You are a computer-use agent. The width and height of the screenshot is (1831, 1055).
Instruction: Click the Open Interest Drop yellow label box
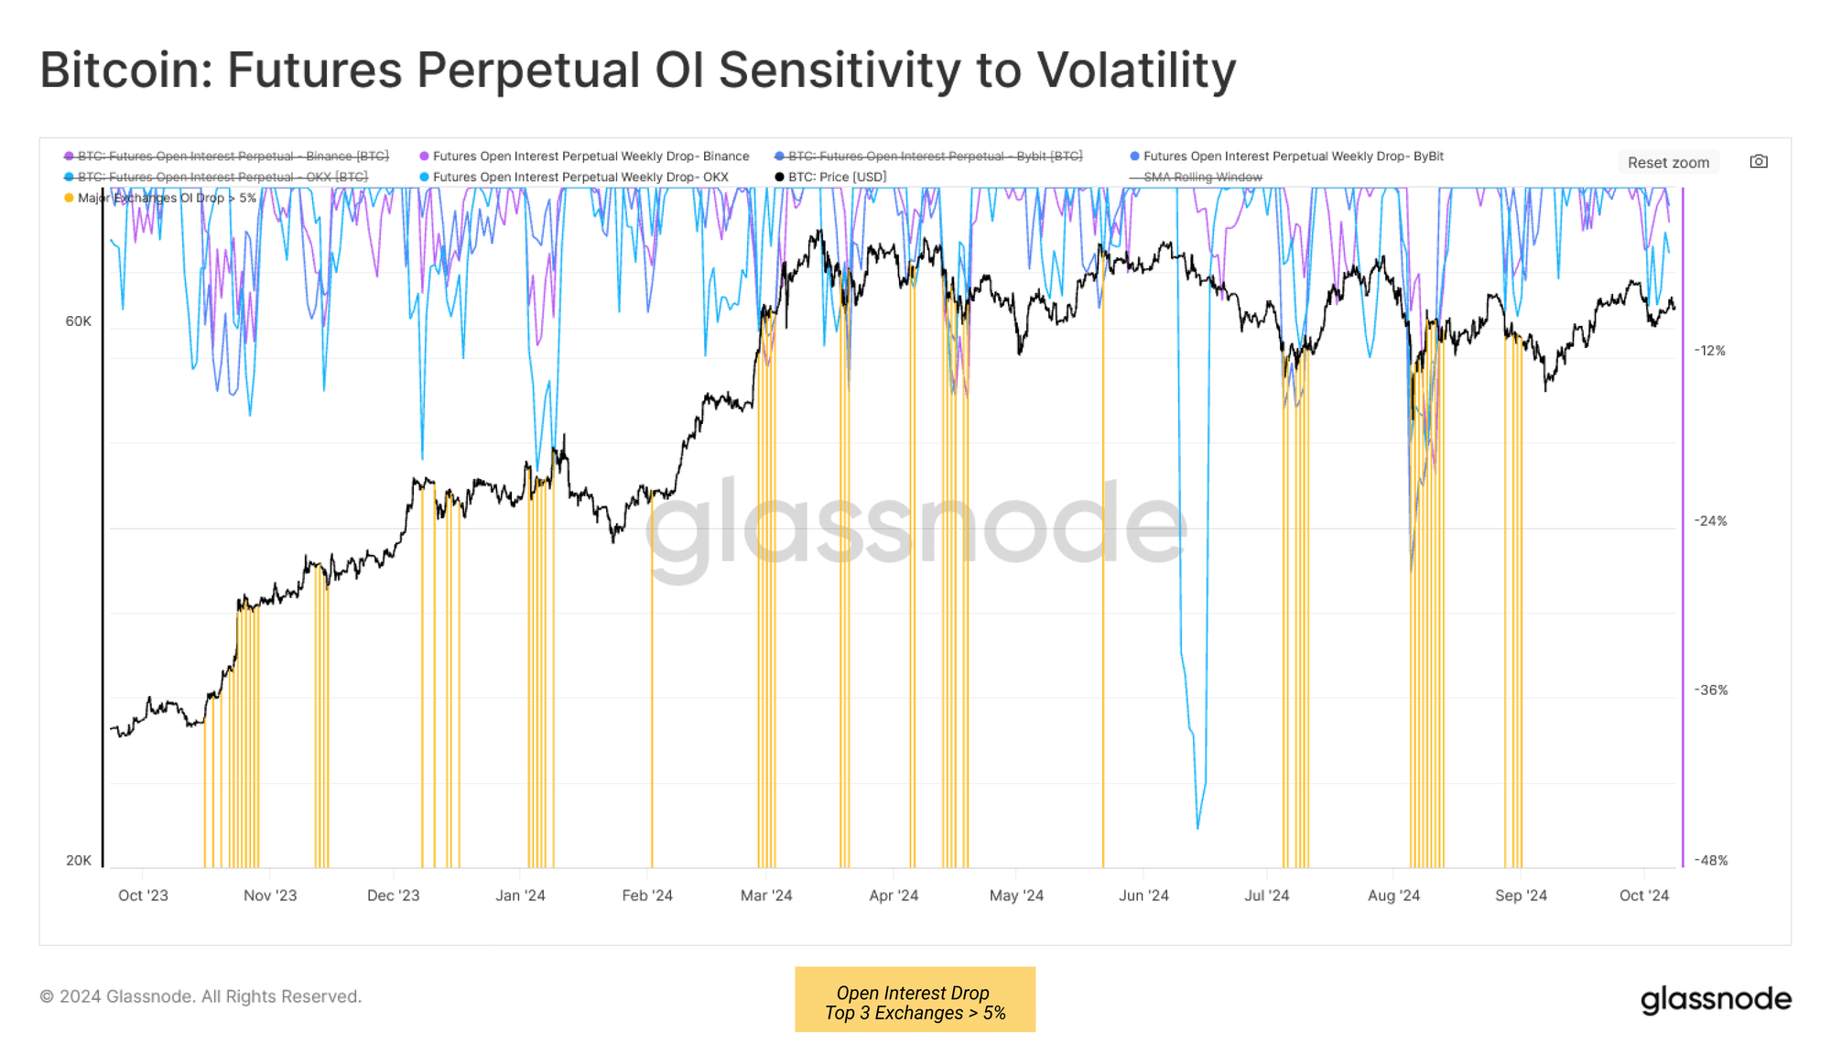(915, 1000)
